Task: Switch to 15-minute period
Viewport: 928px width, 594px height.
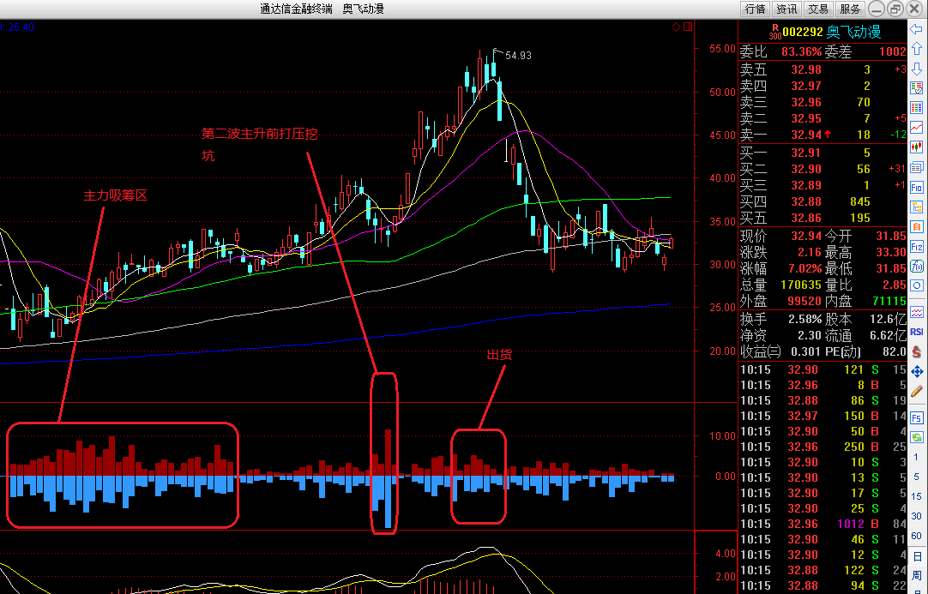Action: point(916,496)
